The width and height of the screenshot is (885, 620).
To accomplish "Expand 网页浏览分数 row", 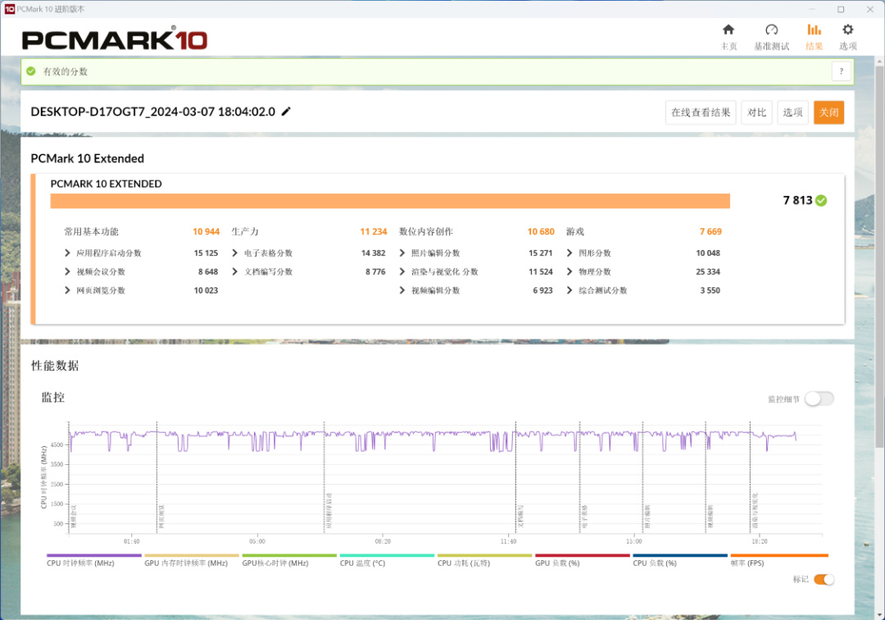I will (67, 290).
